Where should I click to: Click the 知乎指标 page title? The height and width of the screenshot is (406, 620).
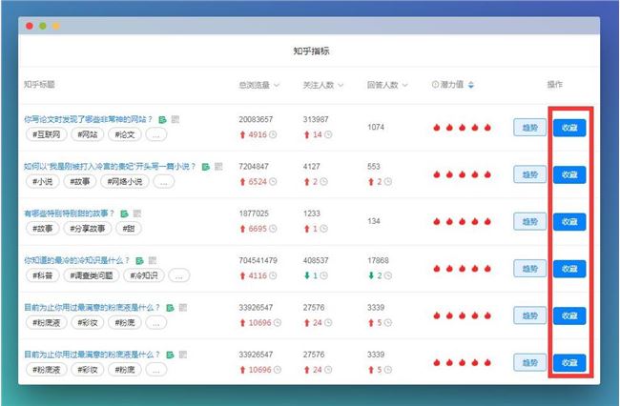click(311, 51)
